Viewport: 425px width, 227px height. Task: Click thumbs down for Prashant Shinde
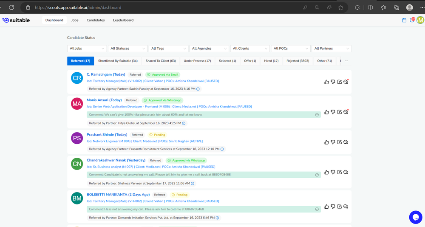coord(333,142)
